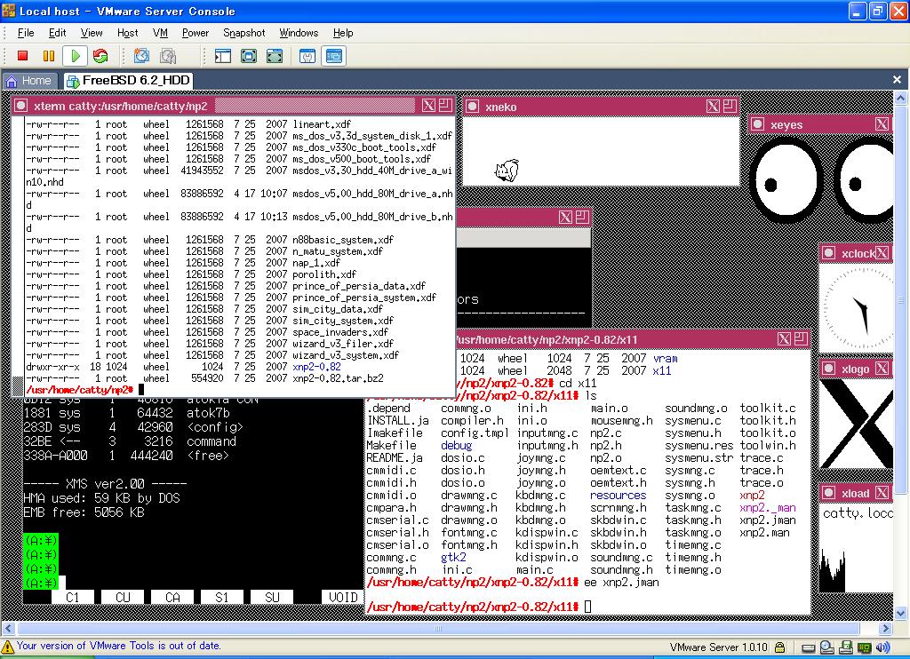Open the File menu
This screenshot has height=659, width=910.
coord(26,33)
